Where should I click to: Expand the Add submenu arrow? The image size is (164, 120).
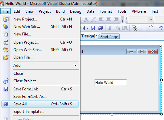pyautogui.click(x=75, y=65)
